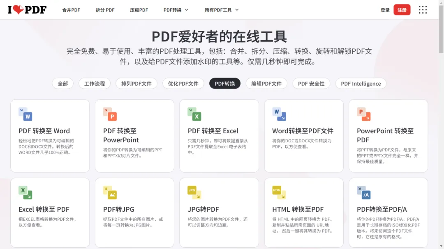Click description text 将你的DOC或DOCX文件转换为
The width and height of the screenshot is (444, 249).
[x=302, y=141]
